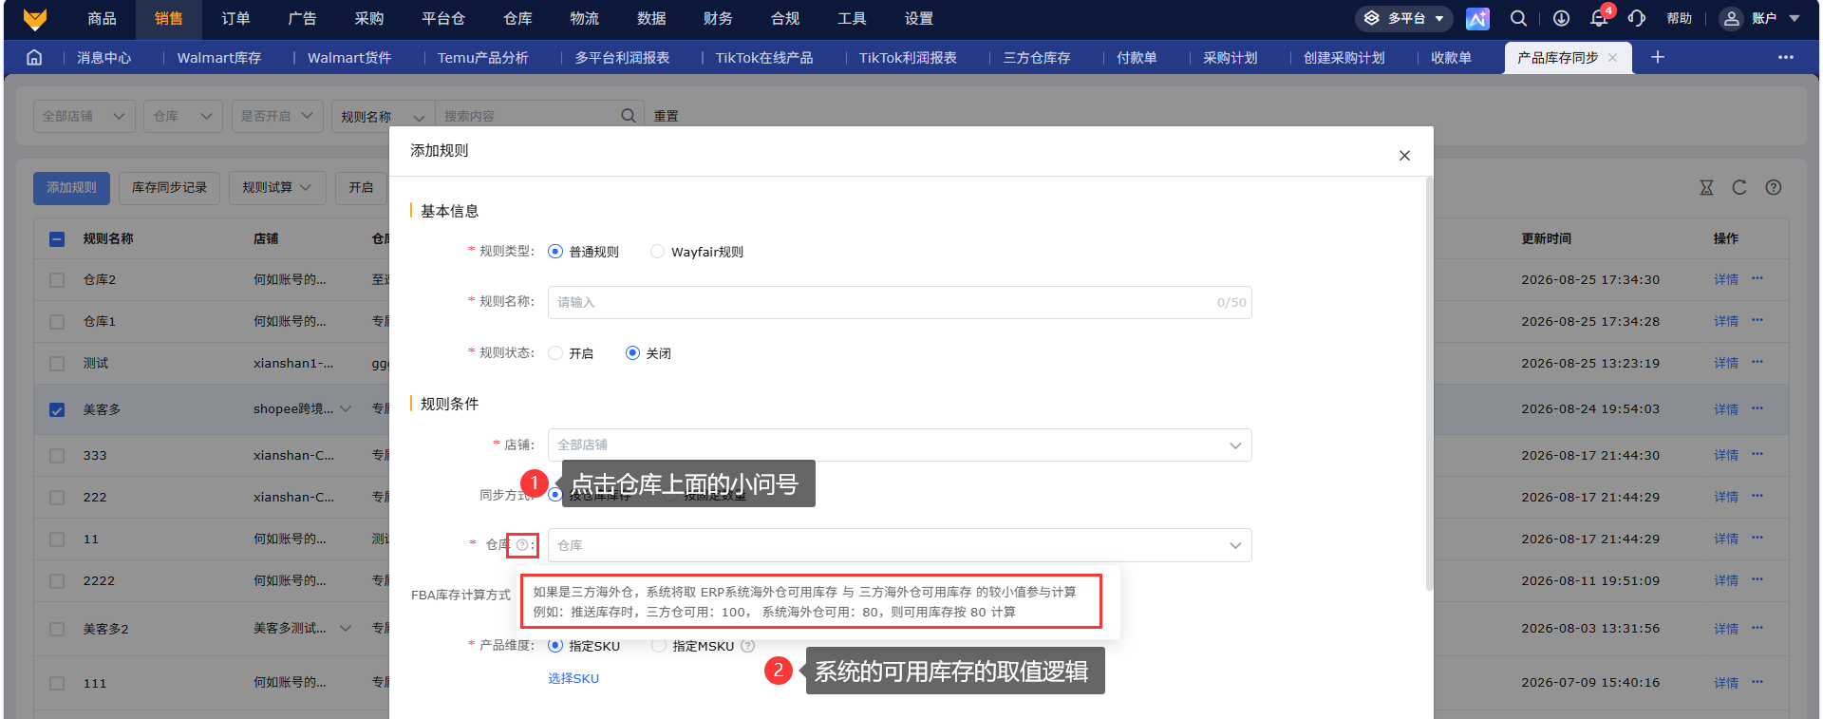Screen dimensions: 1823x719
Task: Go to home icon in tab bar
Action: coord(34,57)
